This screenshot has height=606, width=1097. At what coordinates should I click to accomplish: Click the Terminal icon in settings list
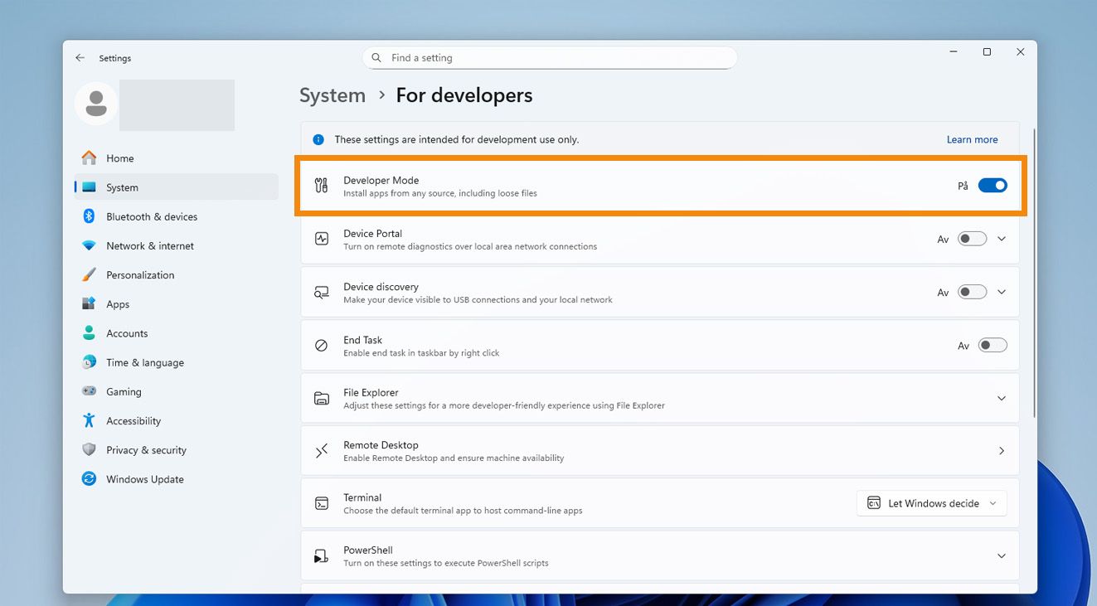coord(322,503)
